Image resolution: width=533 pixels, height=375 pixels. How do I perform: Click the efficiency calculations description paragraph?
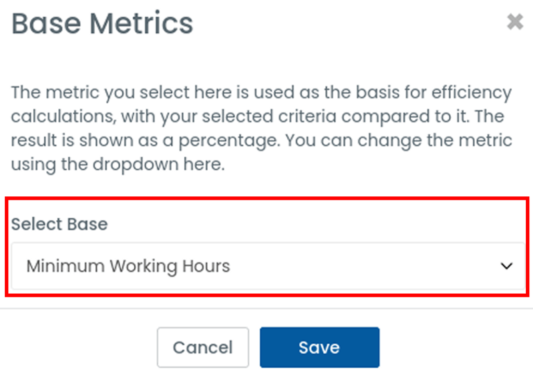click(x=261, y=129)
